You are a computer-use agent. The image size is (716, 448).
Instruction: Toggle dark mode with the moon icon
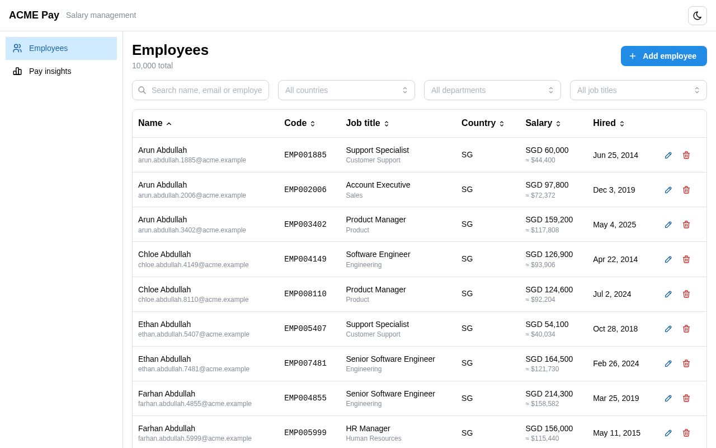point(698,16)
